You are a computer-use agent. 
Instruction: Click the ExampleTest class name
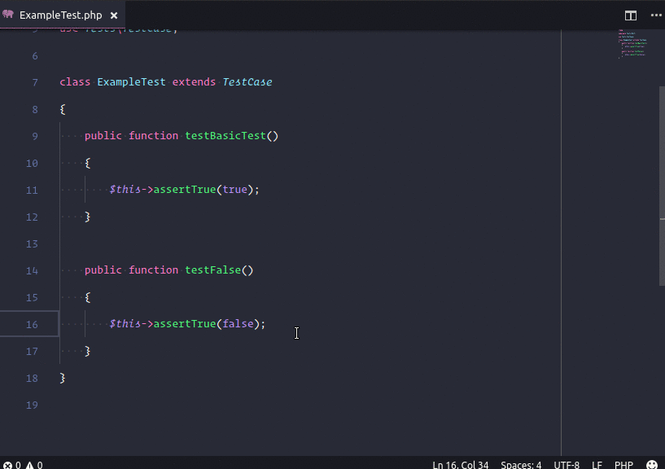pyautogui.click(x=131, y=82)
